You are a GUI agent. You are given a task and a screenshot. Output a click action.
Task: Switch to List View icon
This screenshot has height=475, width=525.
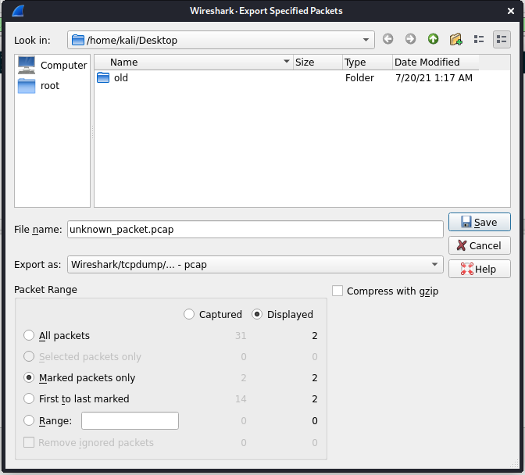(479, 39)
